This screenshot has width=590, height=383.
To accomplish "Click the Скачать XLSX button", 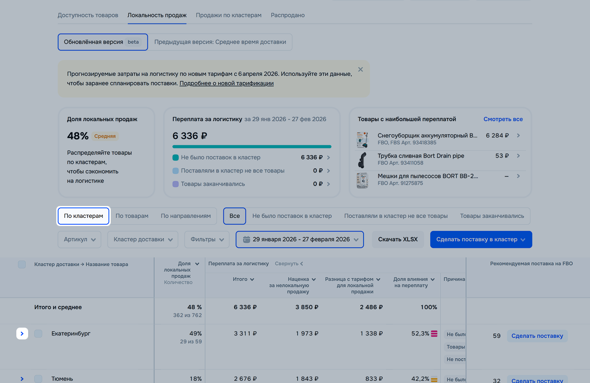I will 398,240.
